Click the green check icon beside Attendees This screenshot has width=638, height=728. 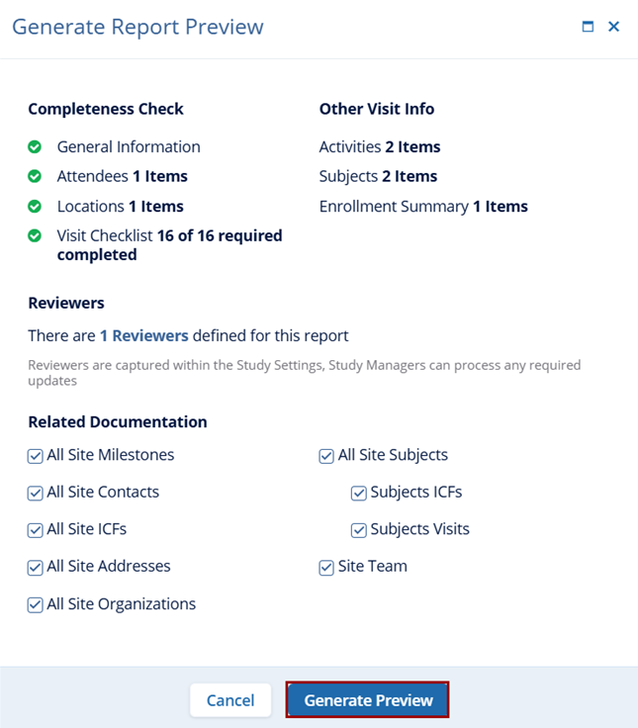pyautogui.click(x=35, y=176)
